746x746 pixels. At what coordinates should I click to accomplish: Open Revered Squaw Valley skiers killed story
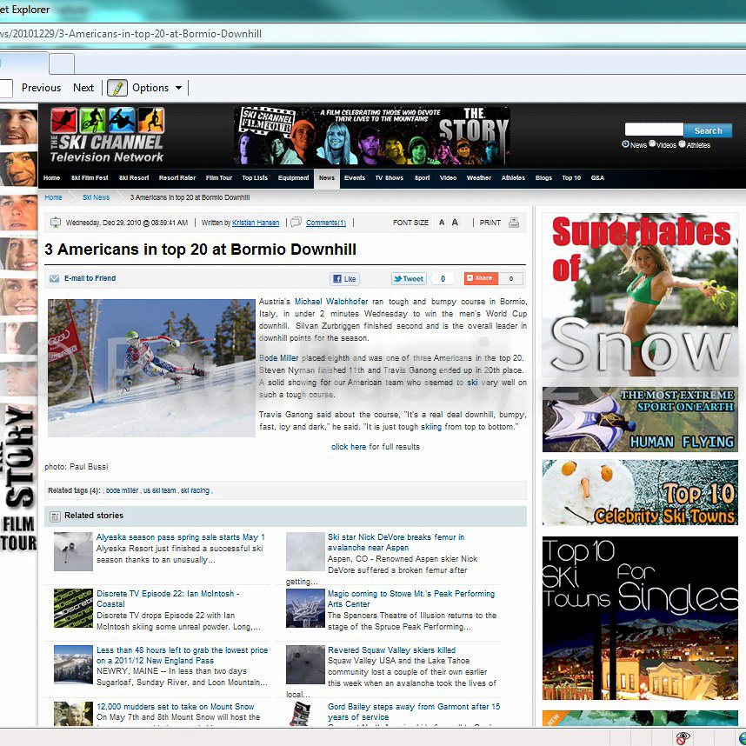[391, 649]
